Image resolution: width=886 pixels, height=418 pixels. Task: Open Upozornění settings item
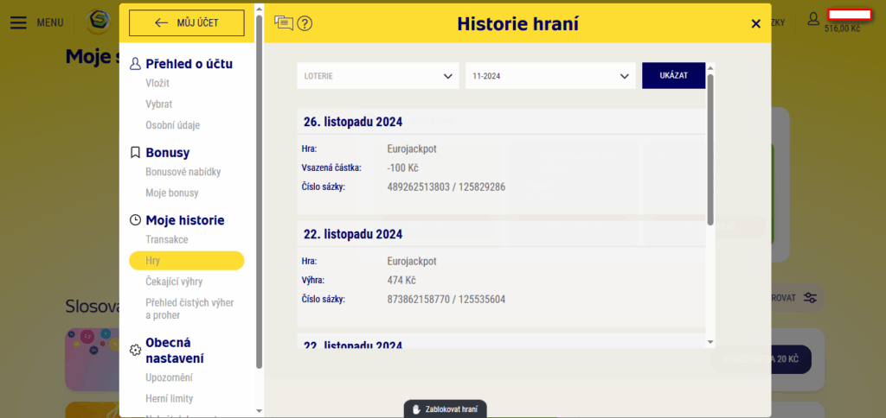tap(170, 377)
